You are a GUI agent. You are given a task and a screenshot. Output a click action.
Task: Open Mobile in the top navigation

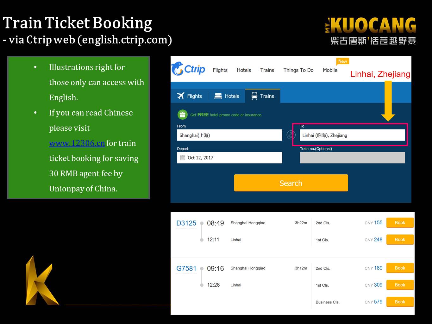[x=330, y=70]
